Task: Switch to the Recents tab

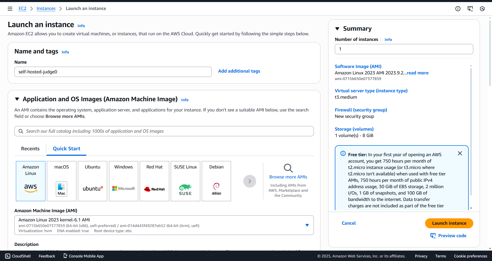Action: [30, 149]
